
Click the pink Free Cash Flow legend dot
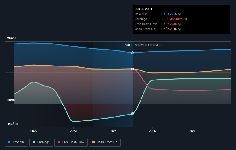coord(59,142)
